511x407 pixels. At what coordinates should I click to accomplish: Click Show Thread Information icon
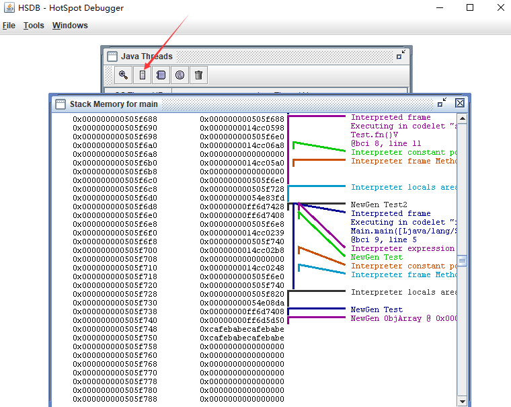click(180, 75)
